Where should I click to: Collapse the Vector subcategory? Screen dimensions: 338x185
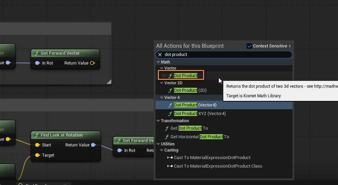coord(162,68)
